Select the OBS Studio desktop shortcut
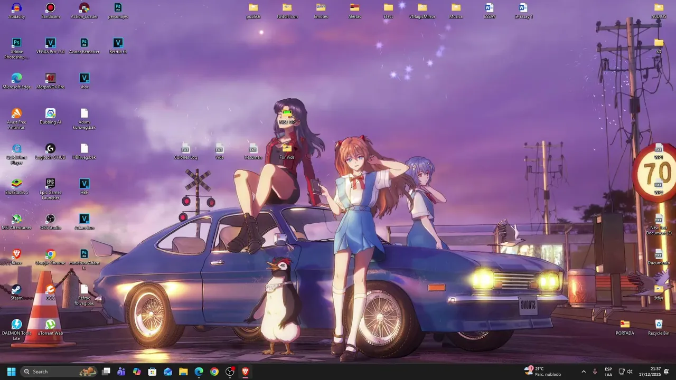Screen dimensions: 676x380 coord(50,222)
